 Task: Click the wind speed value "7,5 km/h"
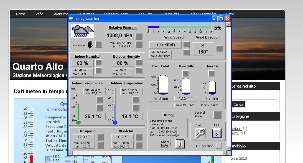(x=165, y=45)
